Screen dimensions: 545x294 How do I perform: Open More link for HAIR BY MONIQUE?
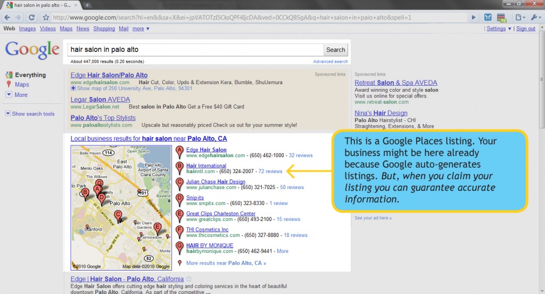283,251
